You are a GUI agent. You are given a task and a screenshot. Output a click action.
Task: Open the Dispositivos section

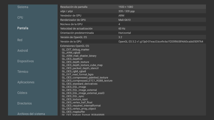point(26,61)
